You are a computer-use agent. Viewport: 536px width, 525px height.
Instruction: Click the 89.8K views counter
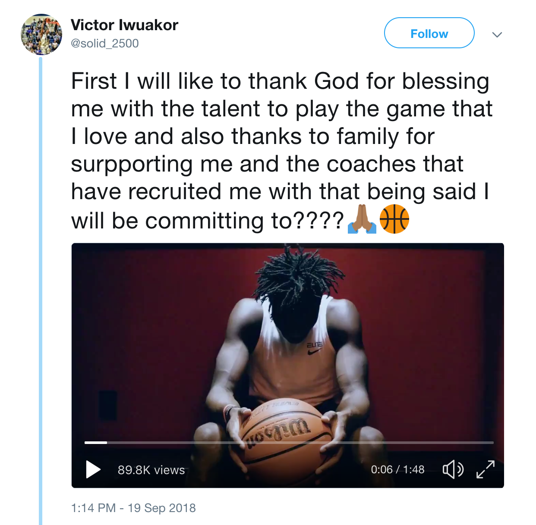(151, 470)
